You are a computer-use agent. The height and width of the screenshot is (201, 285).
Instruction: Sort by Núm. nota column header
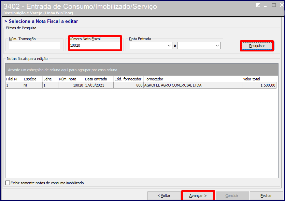pos(71,79)
